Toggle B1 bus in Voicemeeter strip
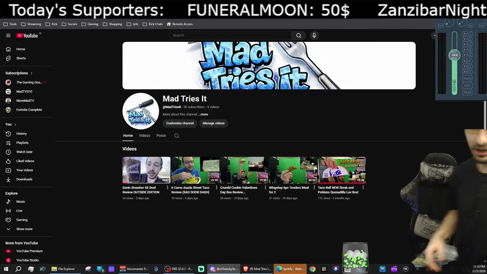487x274 pixels. tap(467, 61)
